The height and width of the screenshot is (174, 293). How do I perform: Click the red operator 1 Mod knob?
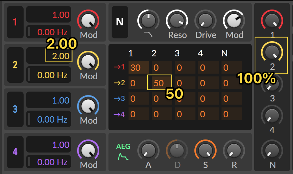coord(88,20)
